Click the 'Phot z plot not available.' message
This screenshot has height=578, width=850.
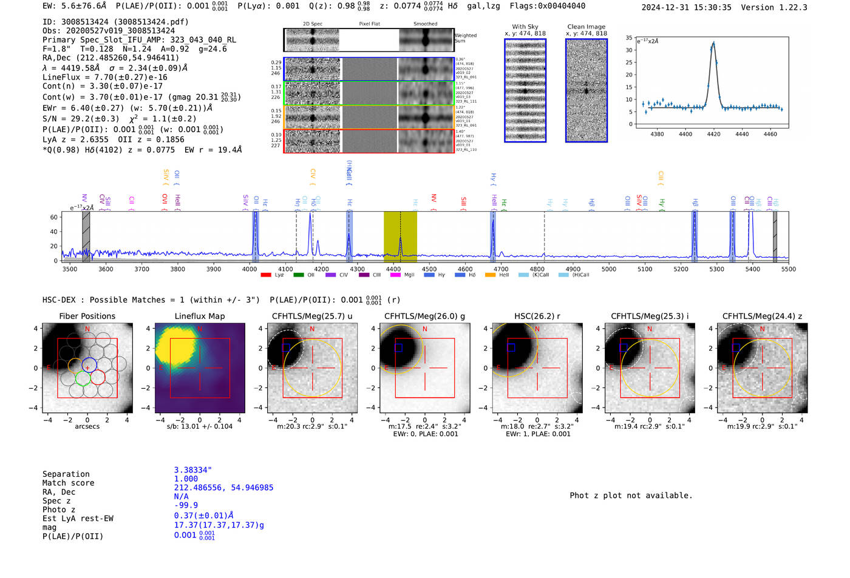[631, 496]
